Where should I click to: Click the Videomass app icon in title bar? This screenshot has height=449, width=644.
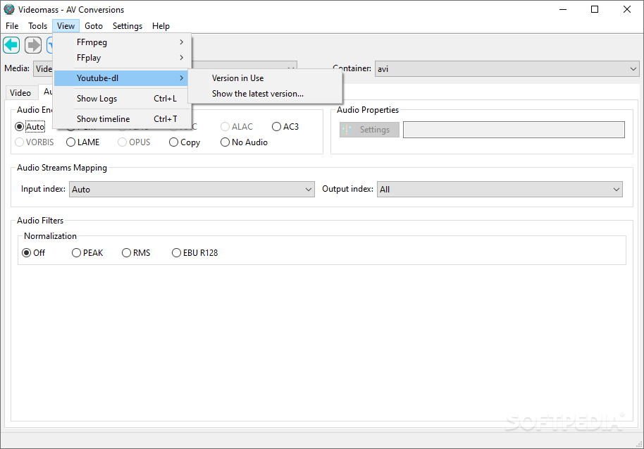click(9, 9)
